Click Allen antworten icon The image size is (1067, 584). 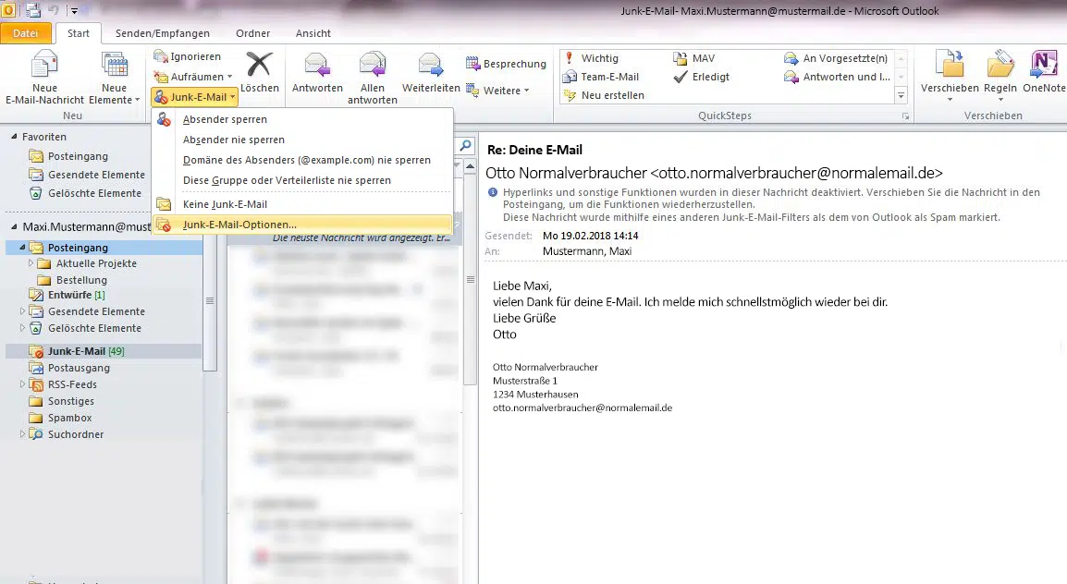pos(373,78)
